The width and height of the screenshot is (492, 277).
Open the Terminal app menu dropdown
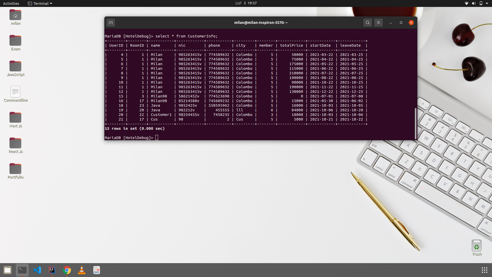point(40,3)
